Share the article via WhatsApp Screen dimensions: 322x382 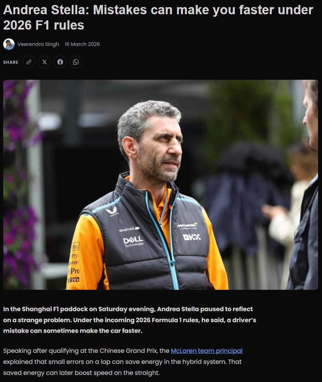[x=76, y=62]
